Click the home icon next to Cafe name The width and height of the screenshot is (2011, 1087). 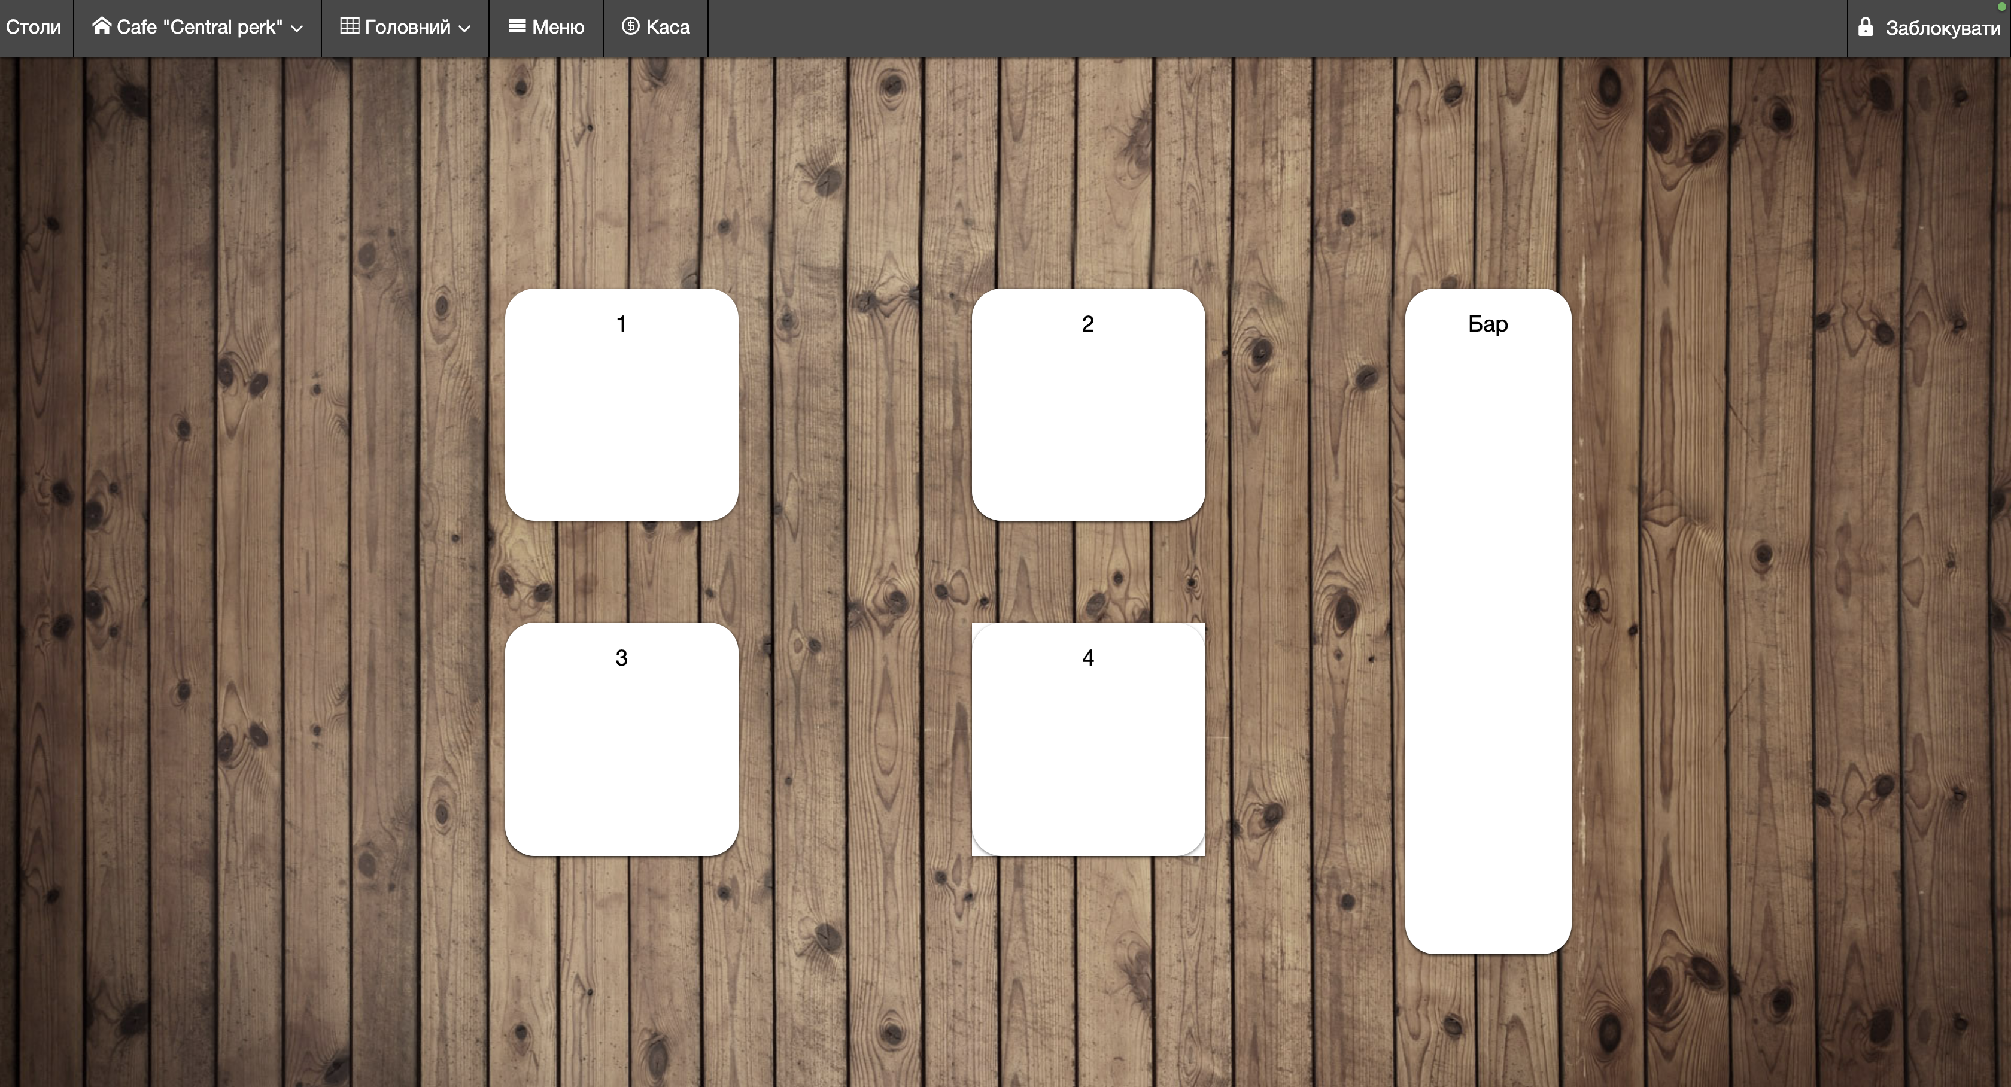(102, 26)
